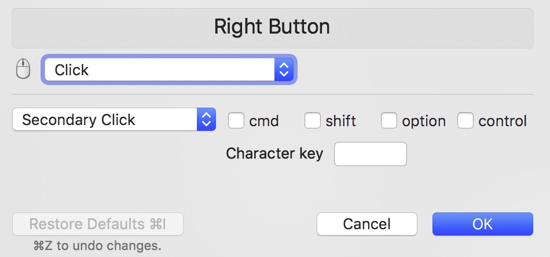Click the 'cmd' checkbox label text
Image resolution: width=550 pixels, height=257 pixels.
pyautogui.click(x=264, y=121)
